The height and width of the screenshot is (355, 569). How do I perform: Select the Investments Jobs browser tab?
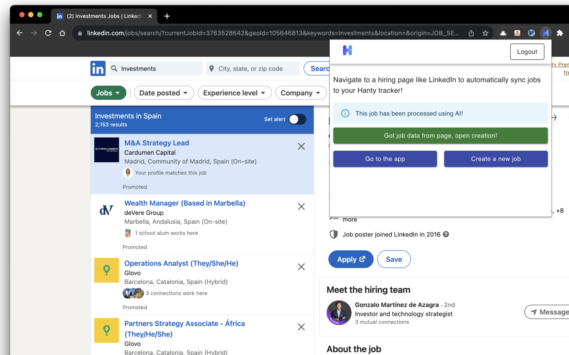(103, 16)
